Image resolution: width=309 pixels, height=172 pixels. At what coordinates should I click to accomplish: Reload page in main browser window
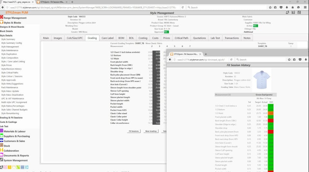click(x=183, y=7)
